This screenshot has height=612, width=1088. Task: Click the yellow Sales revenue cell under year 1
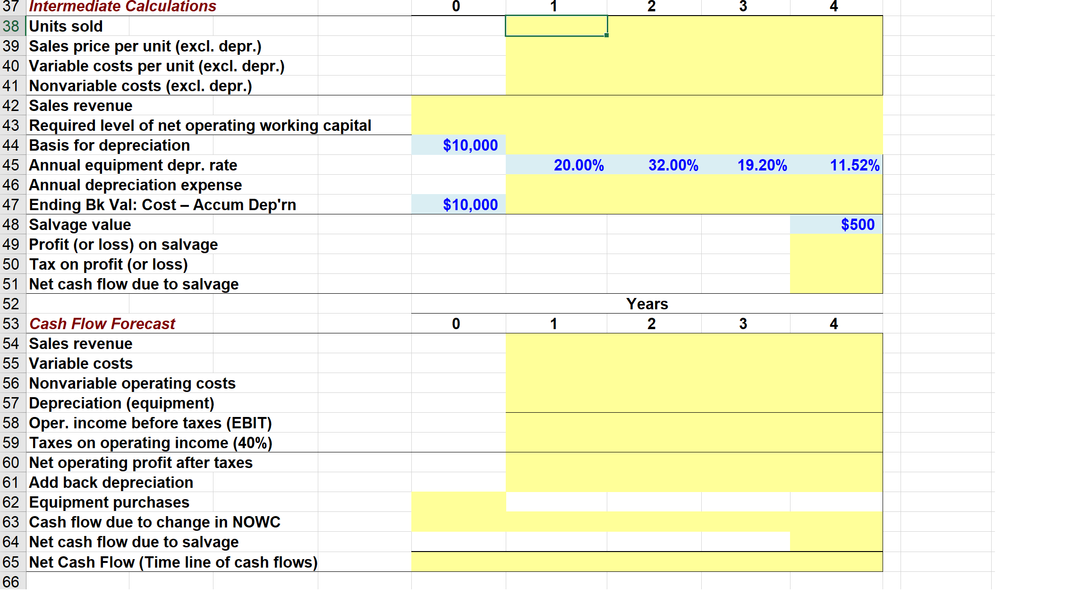[x=555, y=344]
